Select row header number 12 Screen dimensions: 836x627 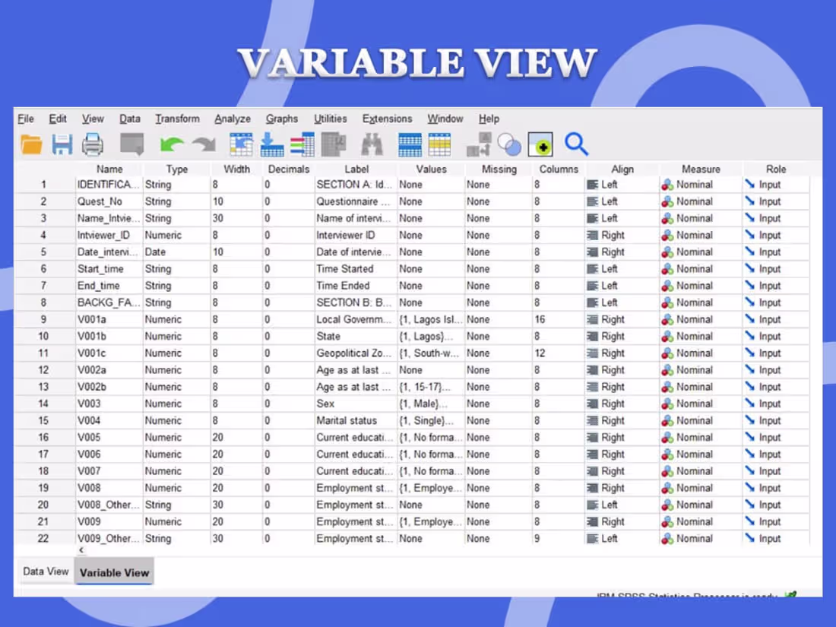[x=44, y=370]
